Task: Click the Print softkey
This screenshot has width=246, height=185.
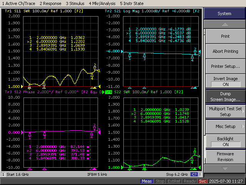Action: [225, 36]
